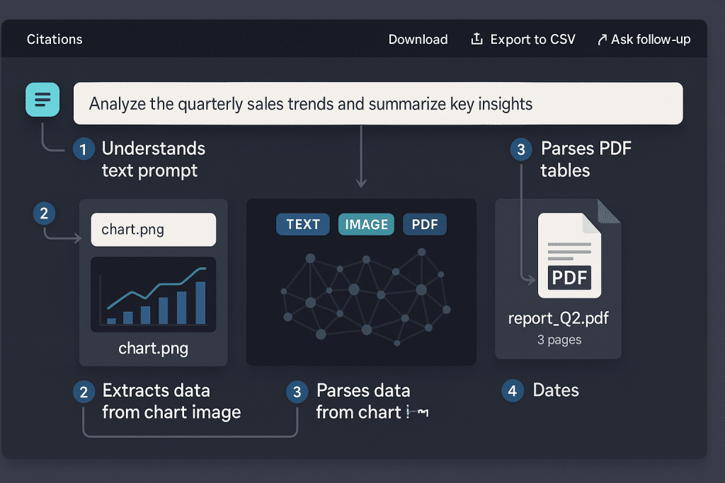Click badge 3 beside Parses data from chart
This screenshot has height=483, width=725.
click(x=297, y=391)
